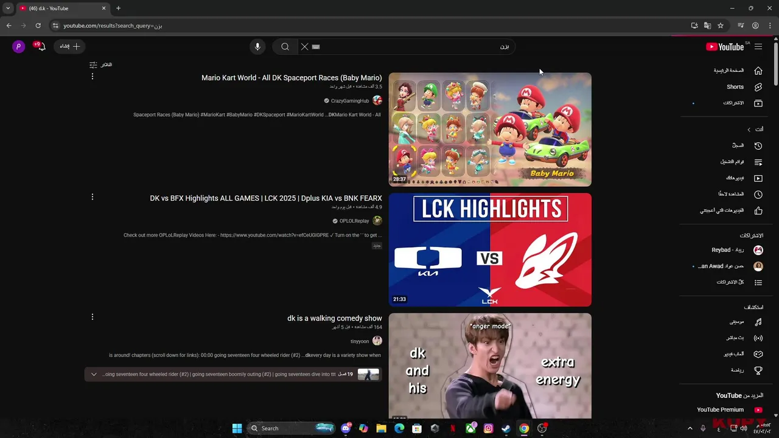Open options for DK vs BFX video

(93, 197)
